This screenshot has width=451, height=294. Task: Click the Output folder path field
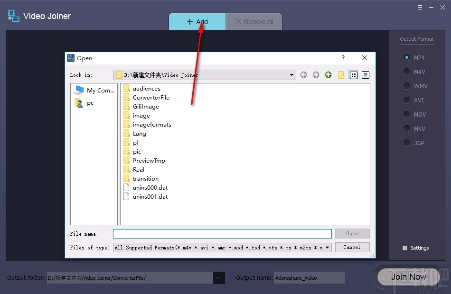click(130, 278)
